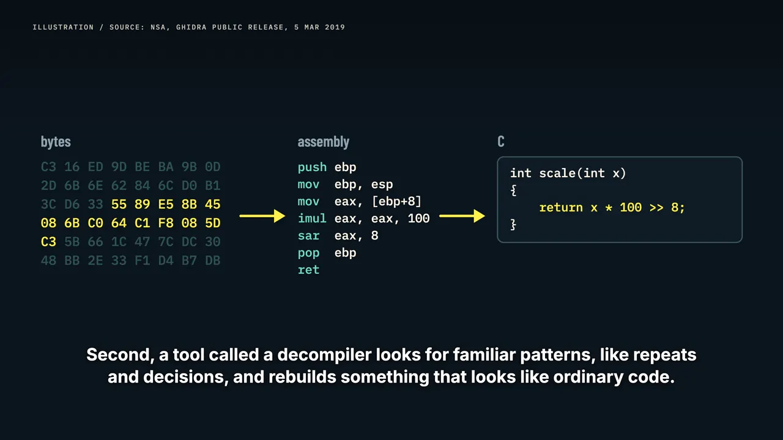The image size is (783, 440).
Task: Click the yellow arrow between bytes and assembly
Action: pyautogui.click(x=262, y=216)
